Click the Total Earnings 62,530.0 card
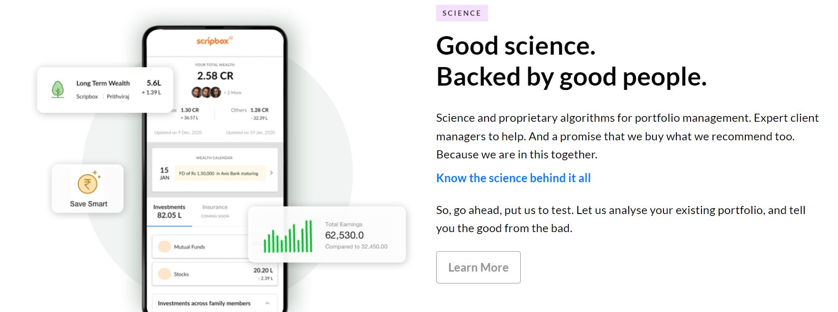Image resolution: width=838 pixels, height=312 pixels. (x=327, y=234)
